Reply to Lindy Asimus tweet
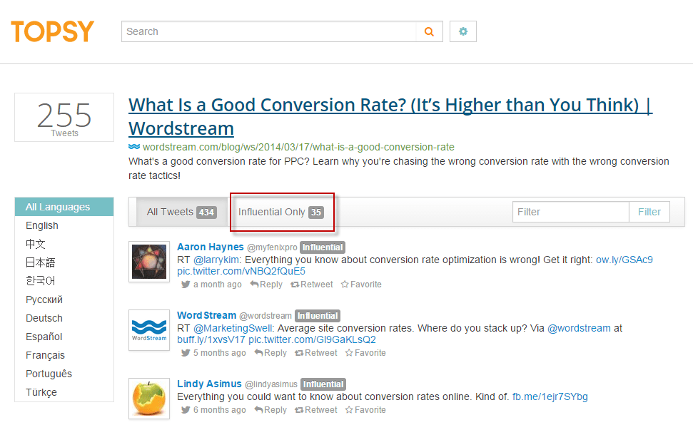 (x=270, y=410)
